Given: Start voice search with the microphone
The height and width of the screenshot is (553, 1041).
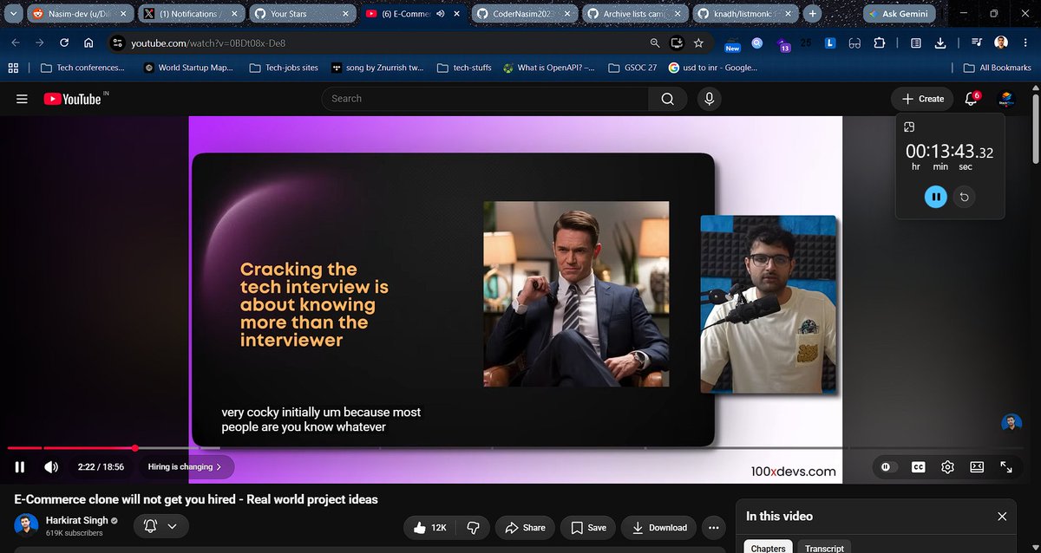Looking at the screenshot, I should click(709, 99).
